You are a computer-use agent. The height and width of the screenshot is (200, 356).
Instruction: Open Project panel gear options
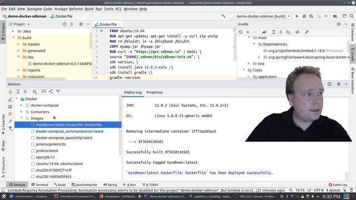pyautogui.click(x=81, y=24)
